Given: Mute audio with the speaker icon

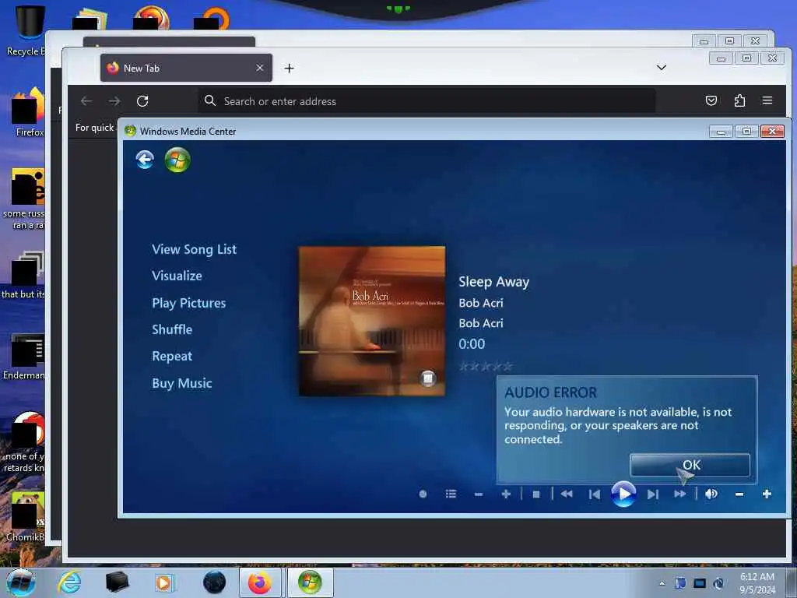Looking at the screenshot, I should pos(711,494).
